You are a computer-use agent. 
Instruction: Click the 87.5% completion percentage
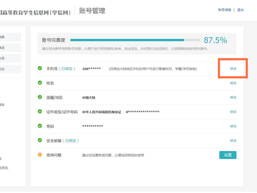pos(215,40)
